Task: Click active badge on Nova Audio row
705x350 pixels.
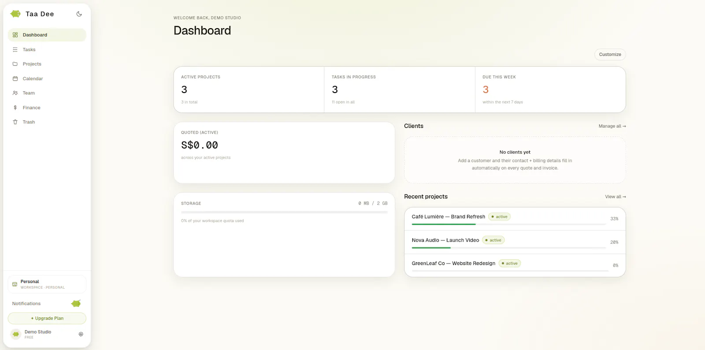Action: (x=493, y=240)
